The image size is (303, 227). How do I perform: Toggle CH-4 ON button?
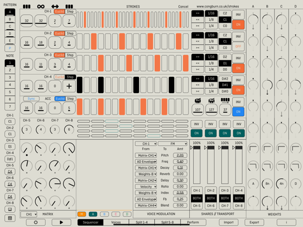click(x=238, y=90)
